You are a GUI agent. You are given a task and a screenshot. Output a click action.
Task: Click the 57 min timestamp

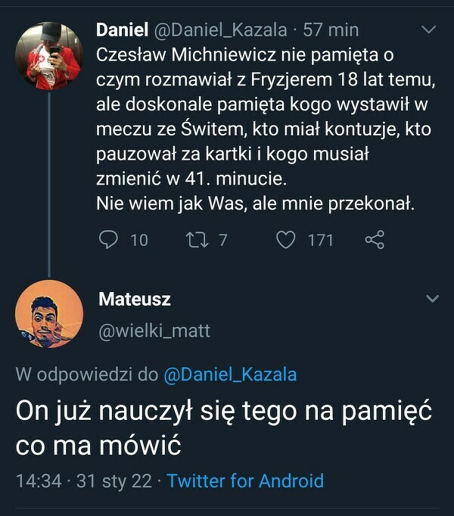click(x=331, y=30)
